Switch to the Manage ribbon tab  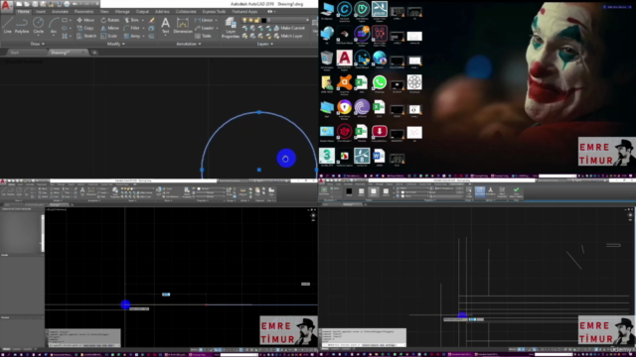click(122, 12)
